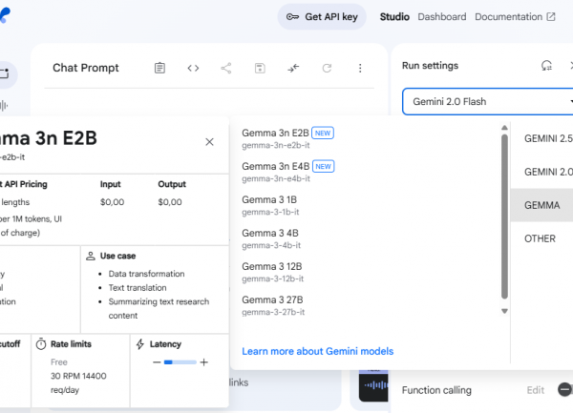Image resolution: width=573 pixels, height=413 pixels.
Task: Switch to the Dashboard tab
Action: point(442,17)
